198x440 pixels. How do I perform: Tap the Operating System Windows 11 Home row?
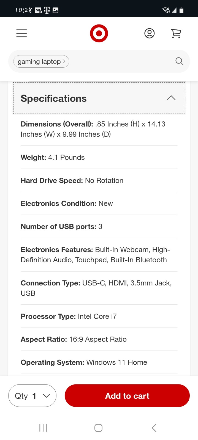[x=99, y=362]
